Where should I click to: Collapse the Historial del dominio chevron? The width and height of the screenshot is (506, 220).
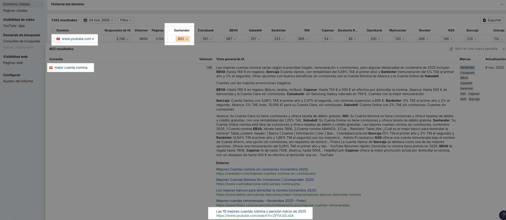[x=501, y=4]
